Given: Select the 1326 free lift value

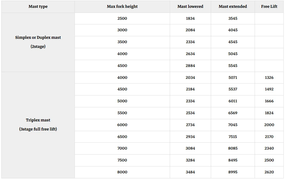Looking at the screenshot, I should pyautogui.click(x=269, y=78).
